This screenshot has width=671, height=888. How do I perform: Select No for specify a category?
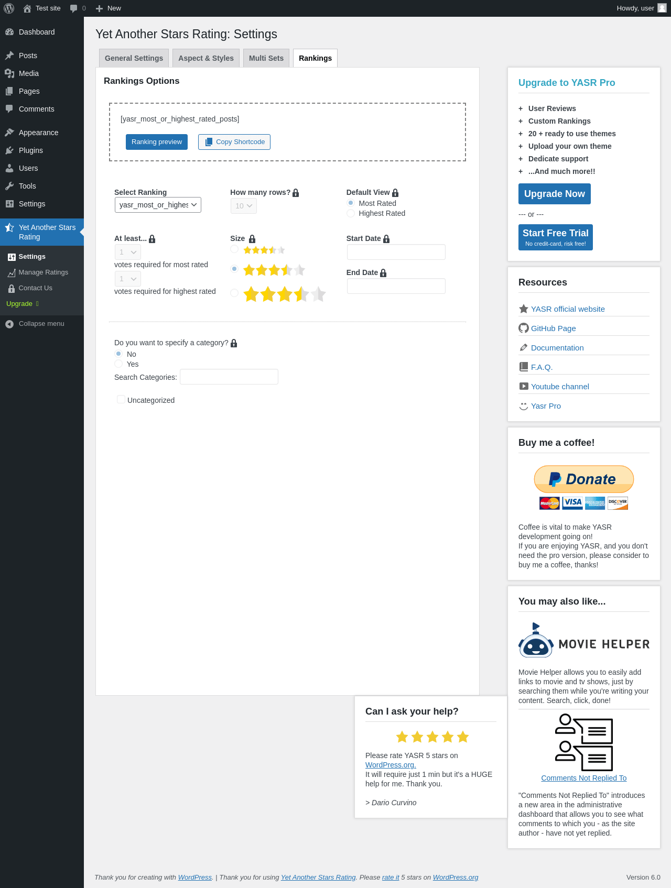(x=118, y=354)
